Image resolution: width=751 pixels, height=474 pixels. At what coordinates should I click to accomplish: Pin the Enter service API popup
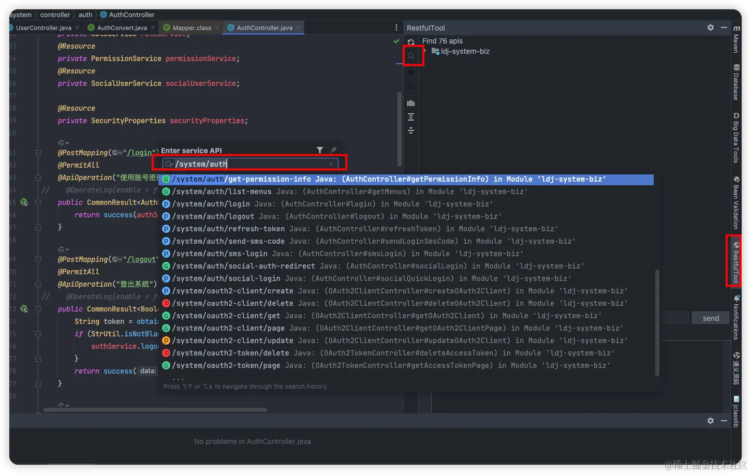[333, 150]
